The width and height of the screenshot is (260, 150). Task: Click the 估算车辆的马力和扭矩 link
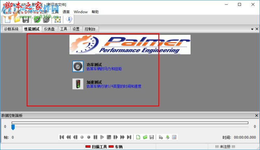(x=104, y=69)
